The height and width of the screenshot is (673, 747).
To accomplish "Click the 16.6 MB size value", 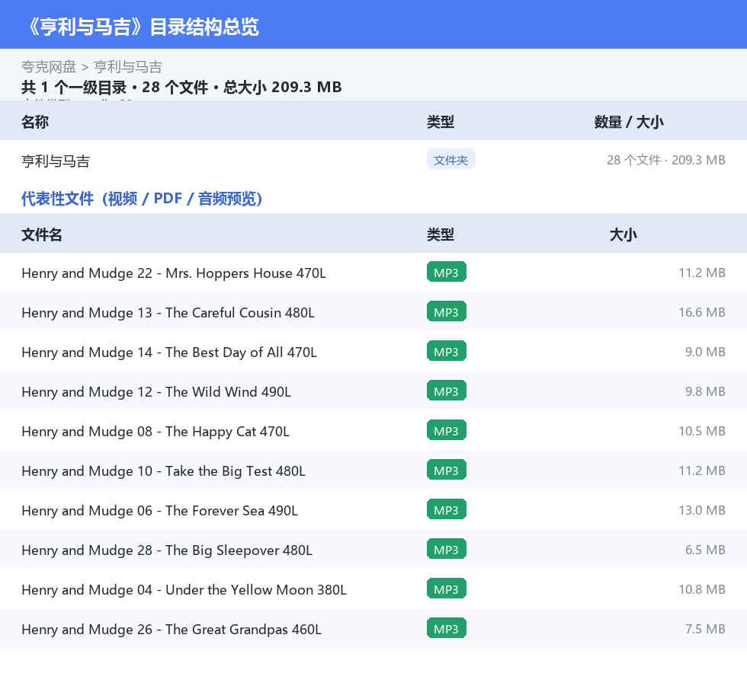I will (x=702, y=312).
